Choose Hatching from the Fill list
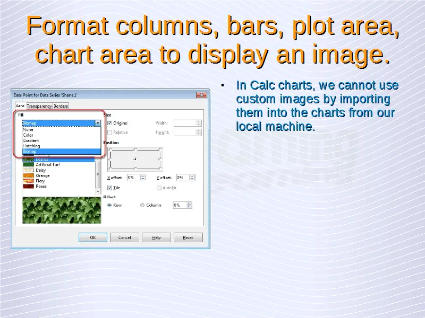 click(x=31, y=146)
